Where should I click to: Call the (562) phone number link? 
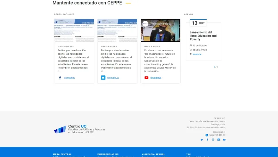[x=217, y=135]
